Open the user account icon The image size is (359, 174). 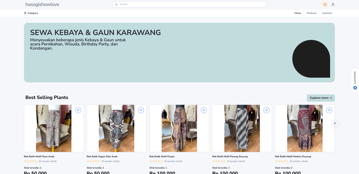(333, 4)
